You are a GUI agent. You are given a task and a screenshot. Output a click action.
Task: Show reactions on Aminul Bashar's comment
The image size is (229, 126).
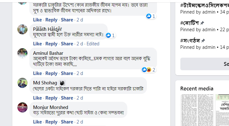(148, 70)
